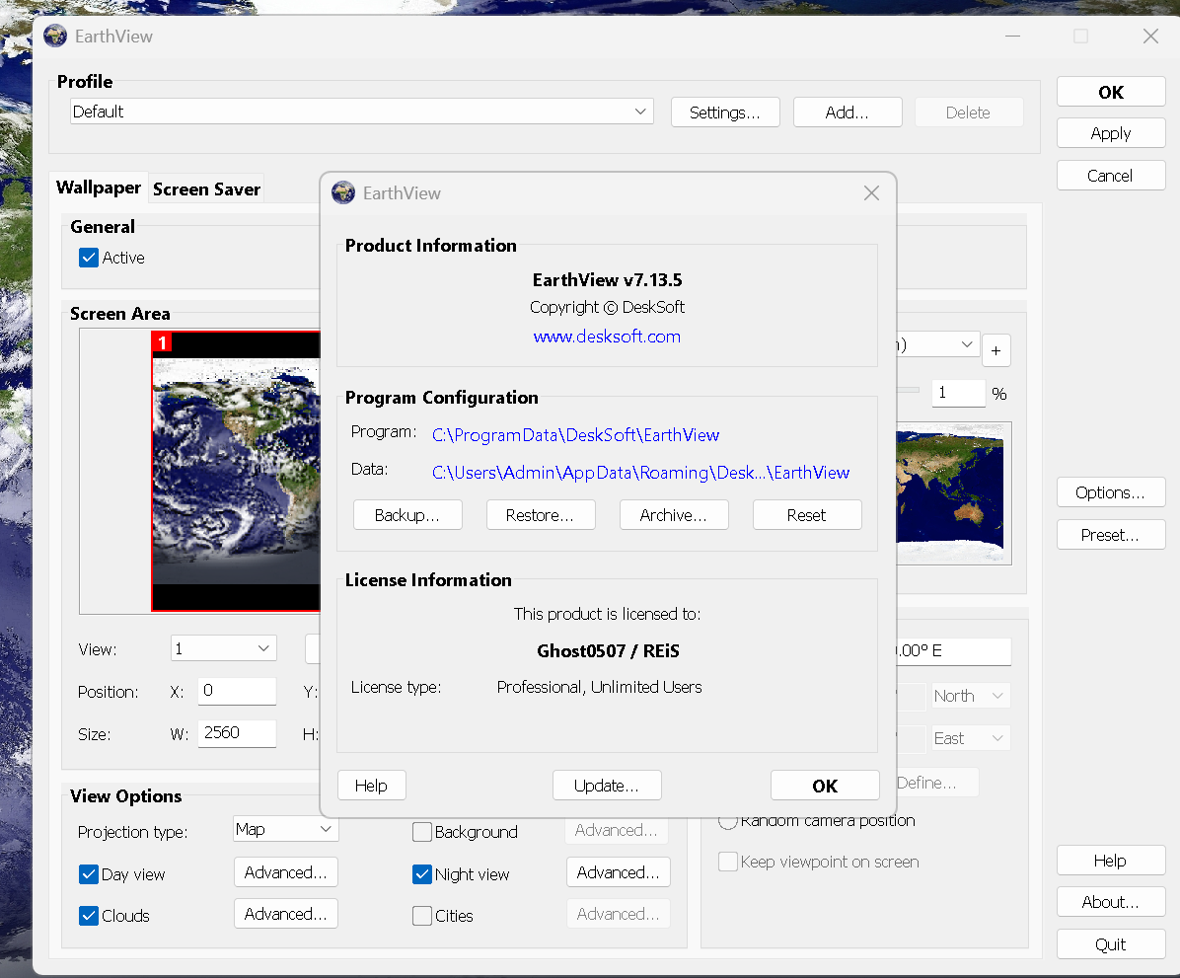Toggle the Active checkbox under General
The width and height of the screenshot is (1180, 978).
tap(89, 258)
